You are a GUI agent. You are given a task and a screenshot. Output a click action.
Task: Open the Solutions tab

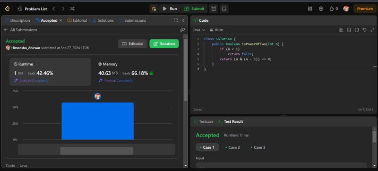point(103,20)
